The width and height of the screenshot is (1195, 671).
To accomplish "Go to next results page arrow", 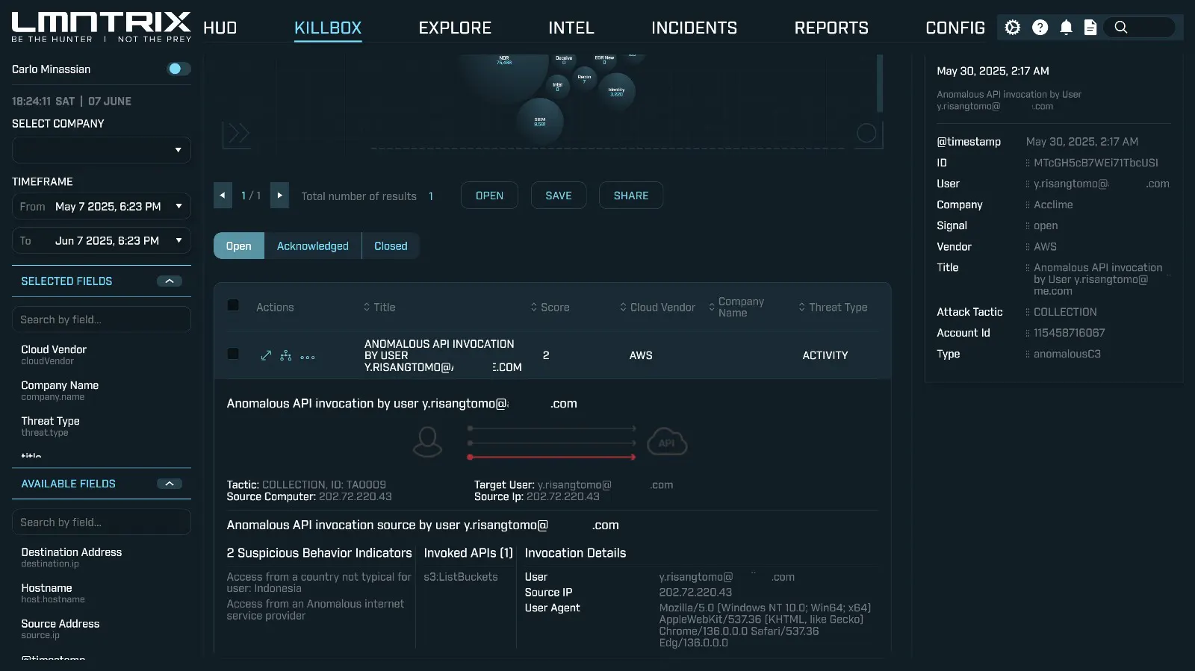I will pyautogui.click(x=279, y=196).
